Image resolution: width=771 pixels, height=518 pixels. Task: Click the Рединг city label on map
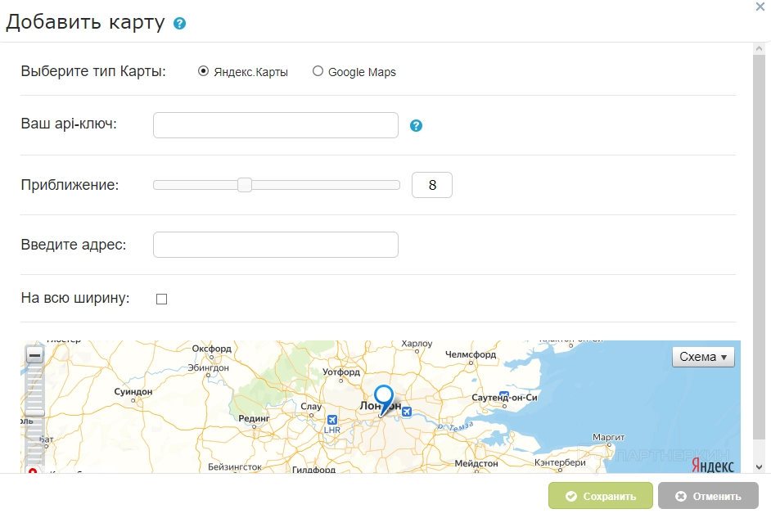(254, 418)
